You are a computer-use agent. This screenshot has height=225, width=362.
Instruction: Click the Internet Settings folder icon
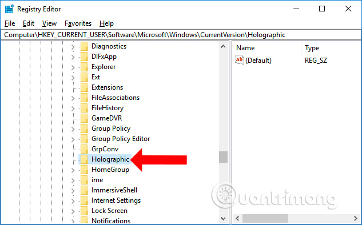point(84,200)
